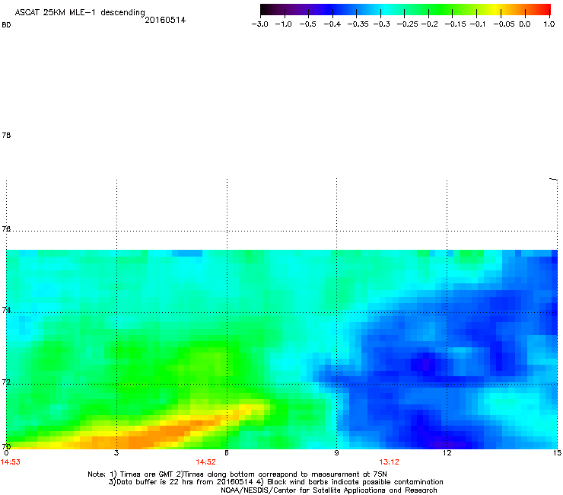Select the '-0.4' color scale label

[x=332, y=24]
